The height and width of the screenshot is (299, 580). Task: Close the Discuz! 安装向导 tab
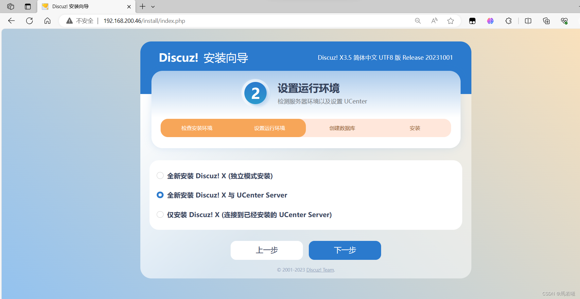pos(129,7)
